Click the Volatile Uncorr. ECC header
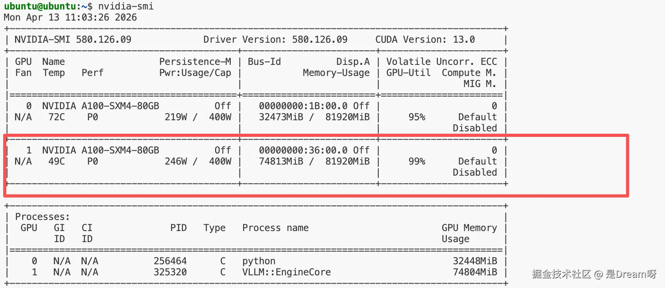 pos(441,62)
